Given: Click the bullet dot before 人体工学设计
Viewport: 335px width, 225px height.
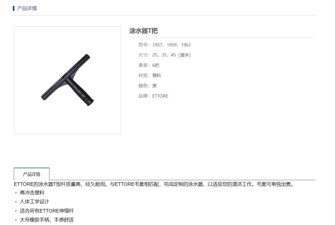Looking at the screenshot, I should tap(16, 202).
